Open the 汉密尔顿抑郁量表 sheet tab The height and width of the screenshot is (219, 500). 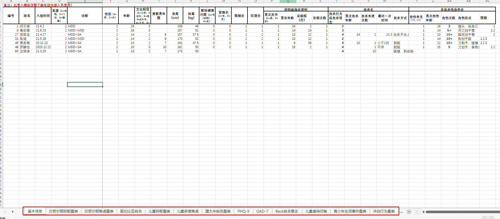coord(63,211)
